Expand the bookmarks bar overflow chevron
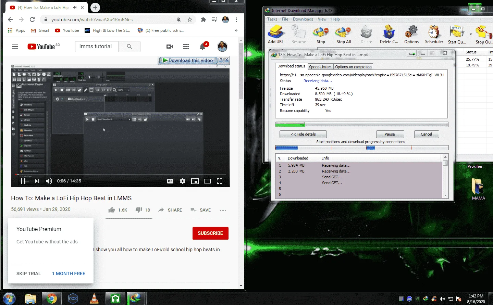The image size is (493, 305). click(236, 30)
